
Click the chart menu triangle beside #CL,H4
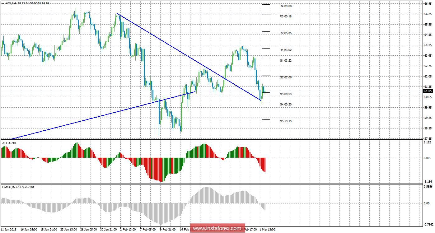(x=3, y=3)
